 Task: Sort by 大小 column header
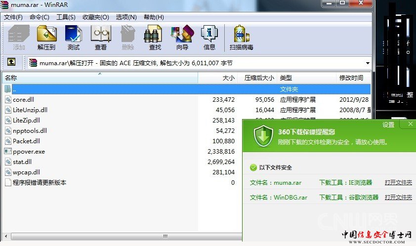pos(217,78)
